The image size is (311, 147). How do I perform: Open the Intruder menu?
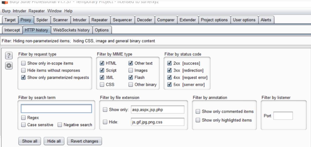point(20,11)
